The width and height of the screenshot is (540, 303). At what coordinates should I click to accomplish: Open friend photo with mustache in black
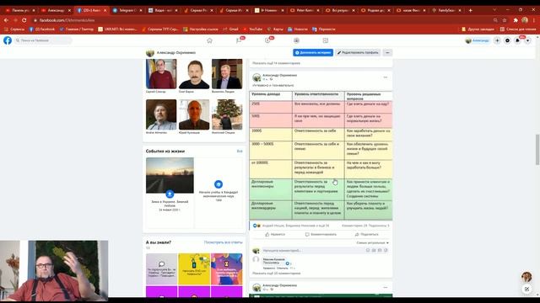pos(194,74)
